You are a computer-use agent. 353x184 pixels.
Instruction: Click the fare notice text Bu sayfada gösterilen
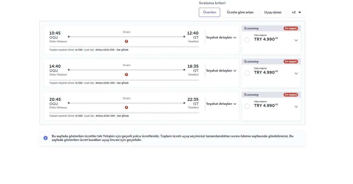tap(173, 138)
